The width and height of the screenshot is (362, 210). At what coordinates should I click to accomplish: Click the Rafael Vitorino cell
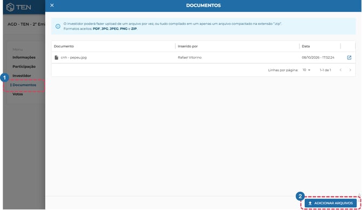pyautogui.click(x=190, y=57)
